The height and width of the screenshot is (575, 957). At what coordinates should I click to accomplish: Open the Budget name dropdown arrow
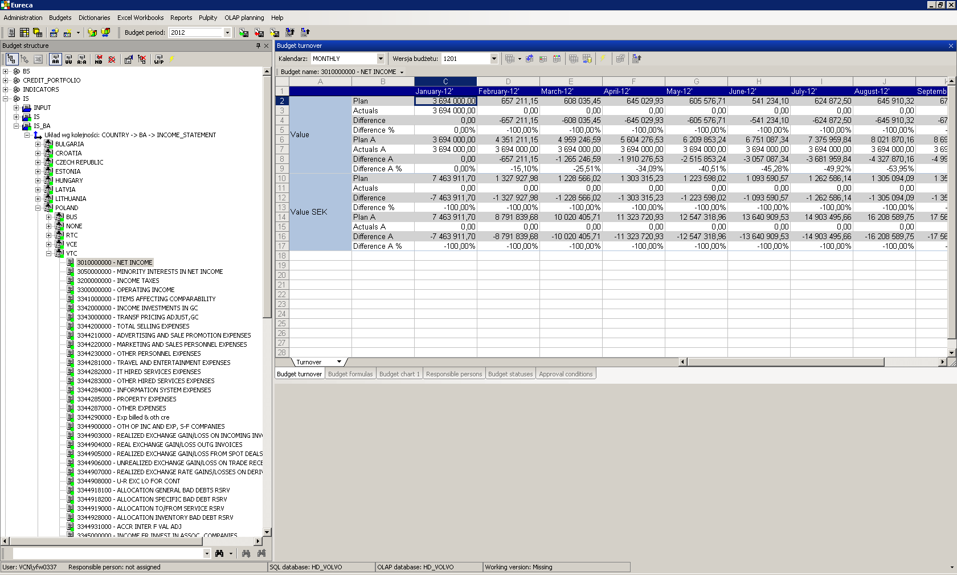pyautogui.click(x=402, y=72)
